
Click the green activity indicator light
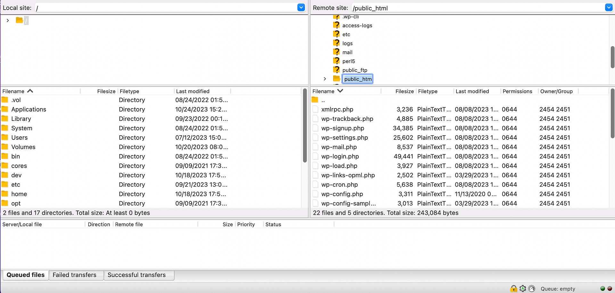point(603,289)
